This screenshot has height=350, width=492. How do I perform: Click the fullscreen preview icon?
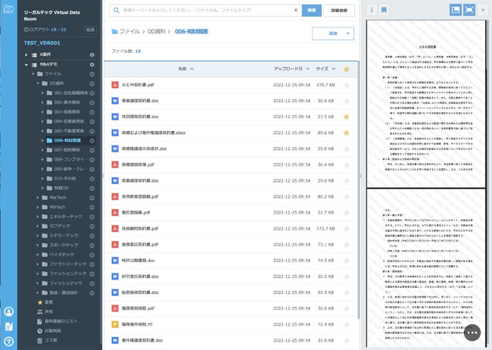pyautogui.click(x=470, y=10)
